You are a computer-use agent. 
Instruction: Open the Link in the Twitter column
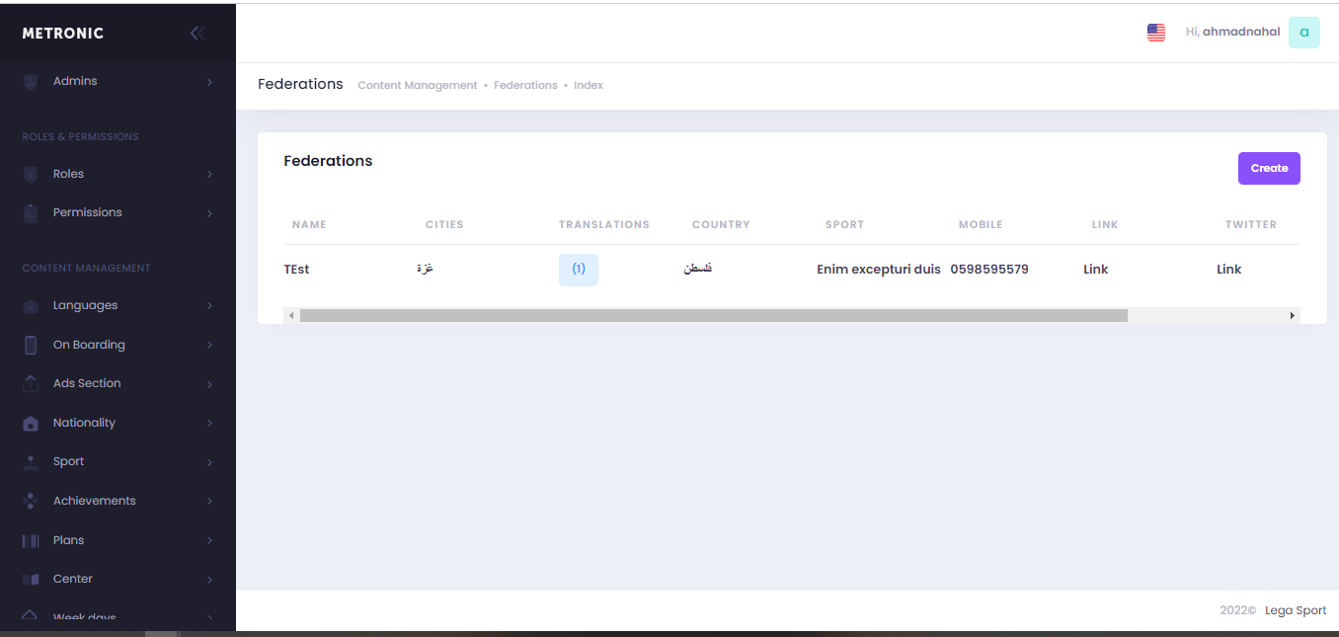click(1228, 270)
